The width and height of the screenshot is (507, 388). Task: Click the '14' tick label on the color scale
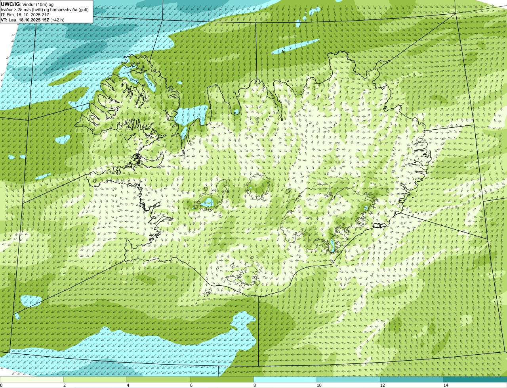(x=446, y=385)
